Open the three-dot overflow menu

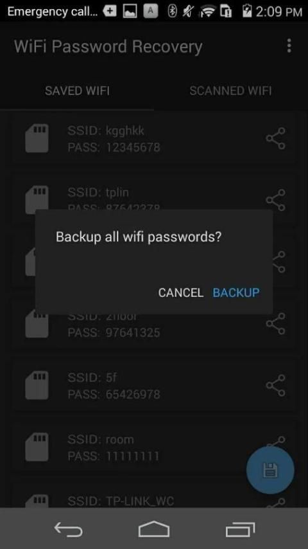(289, 46)
